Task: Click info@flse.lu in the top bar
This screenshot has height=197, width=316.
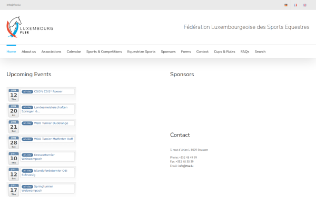Action: [14, 5]
